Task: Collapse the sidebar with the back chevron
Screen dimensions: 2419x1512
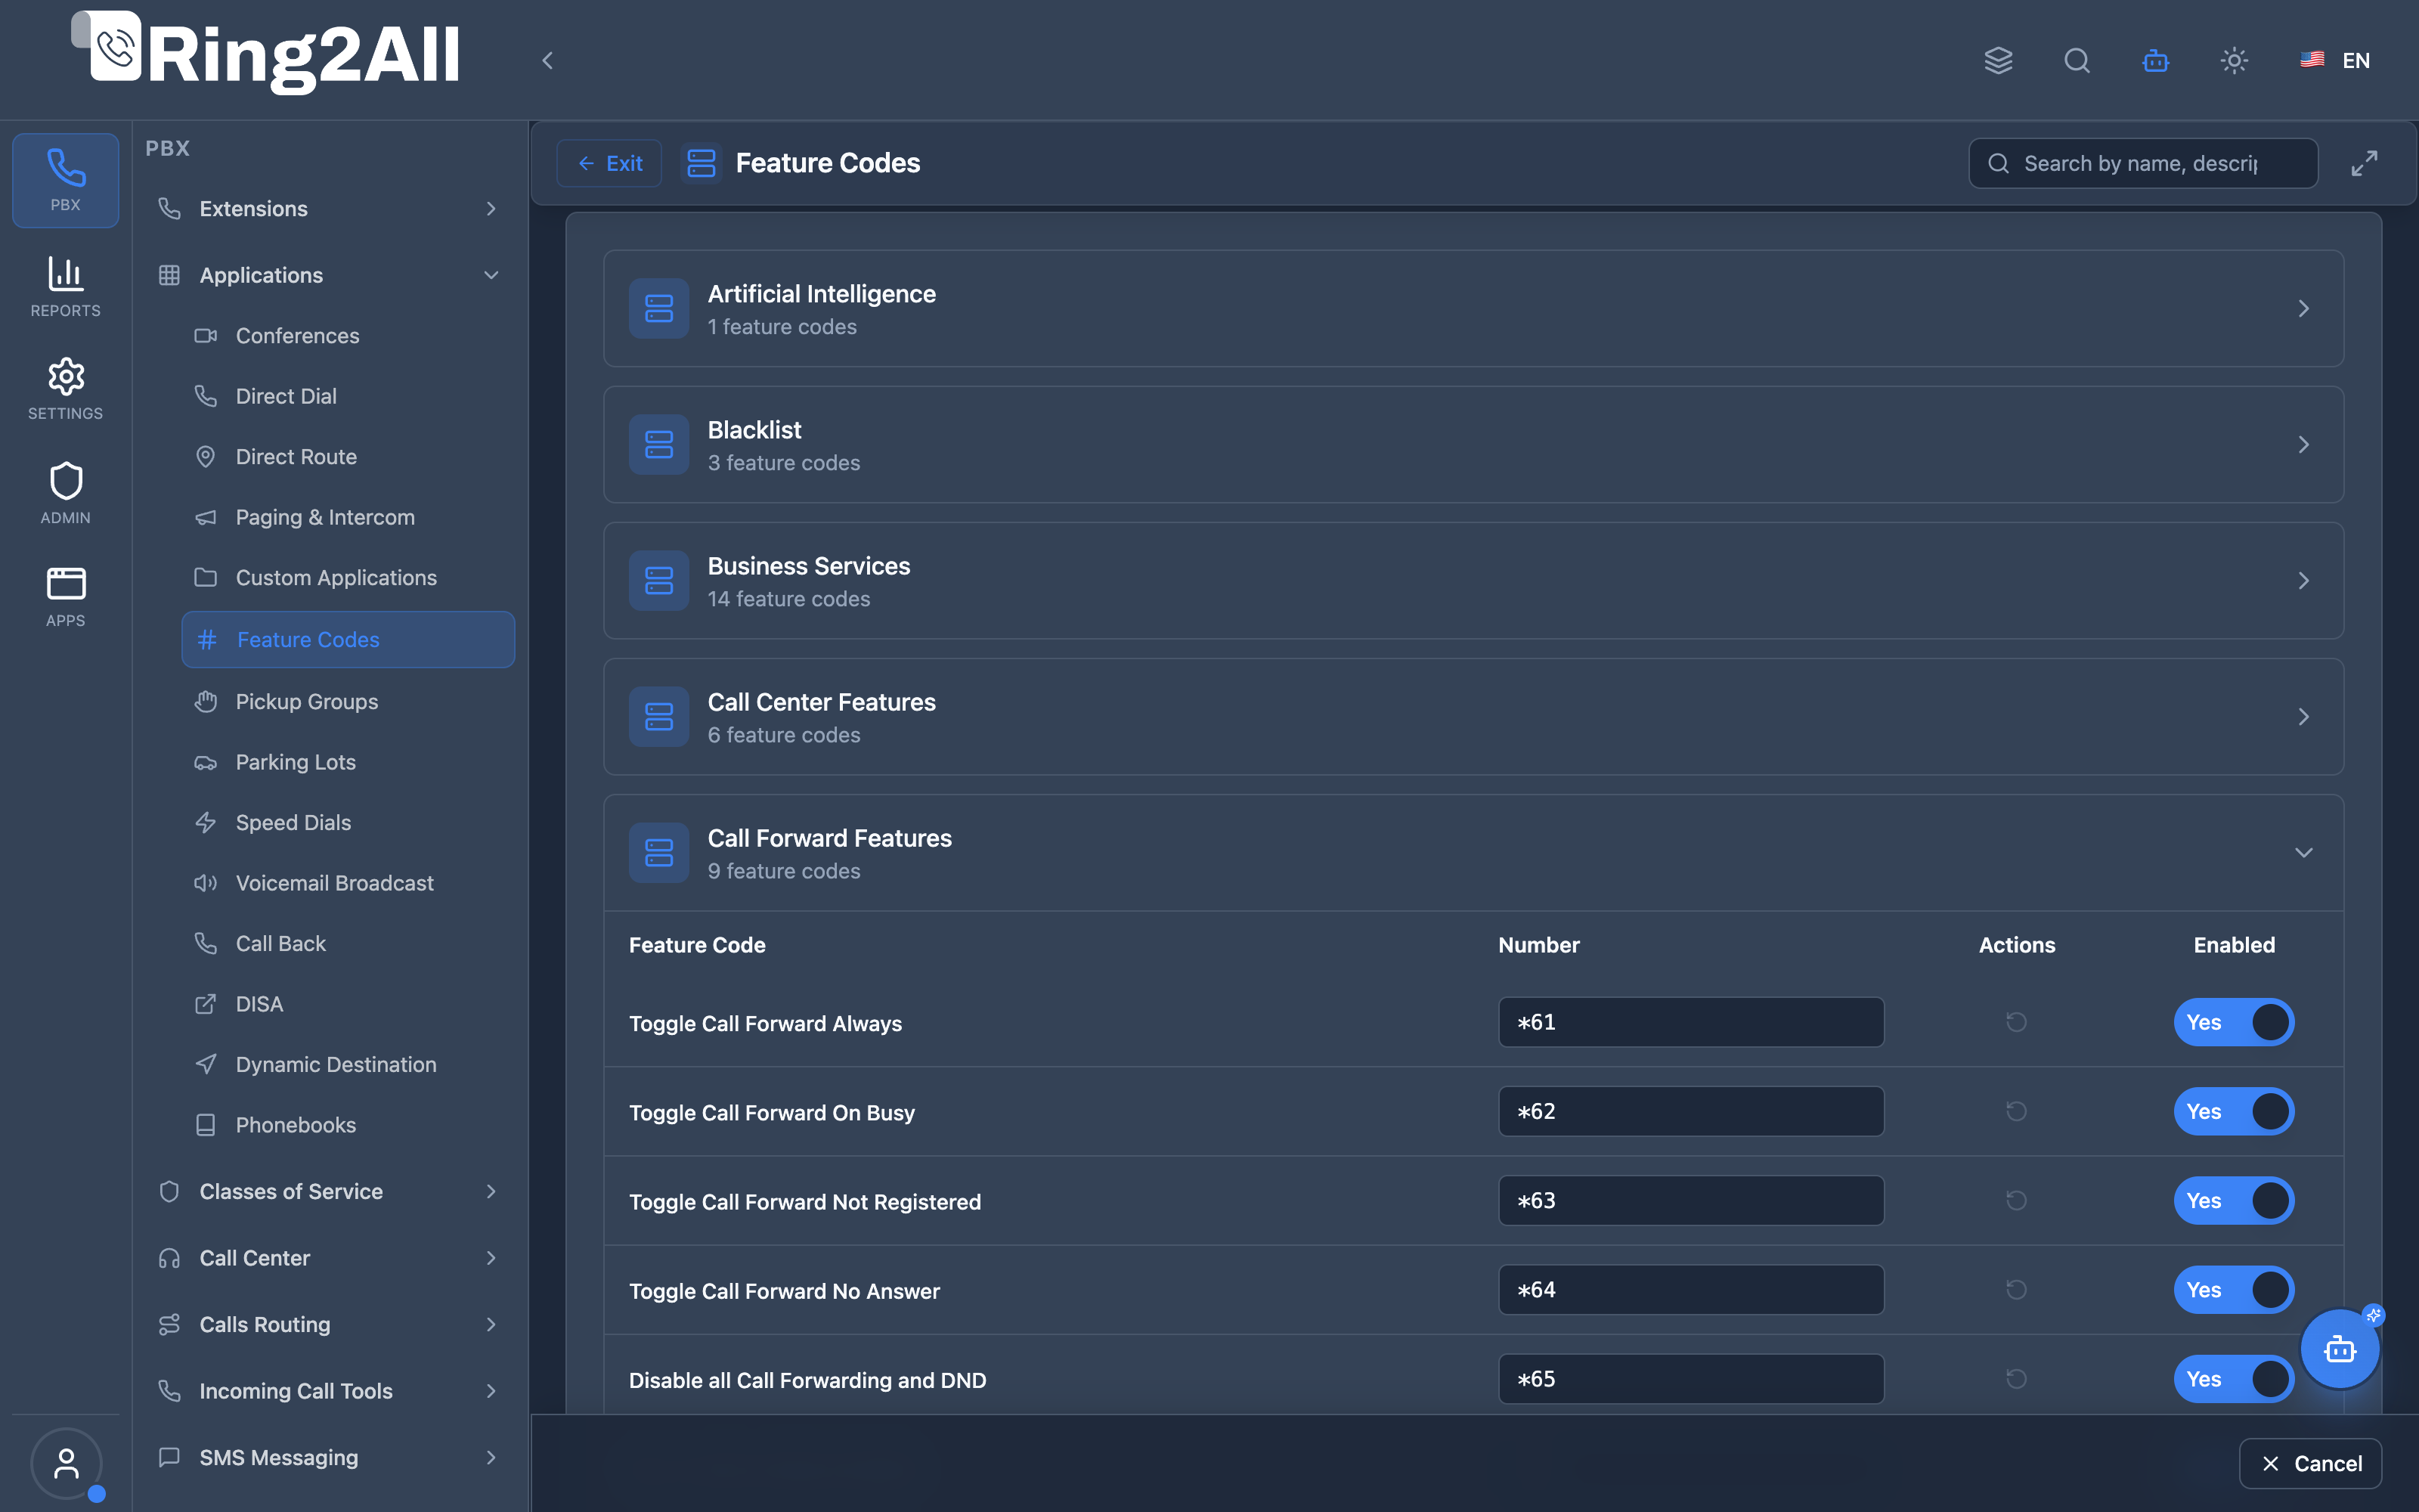Action: 547,61
